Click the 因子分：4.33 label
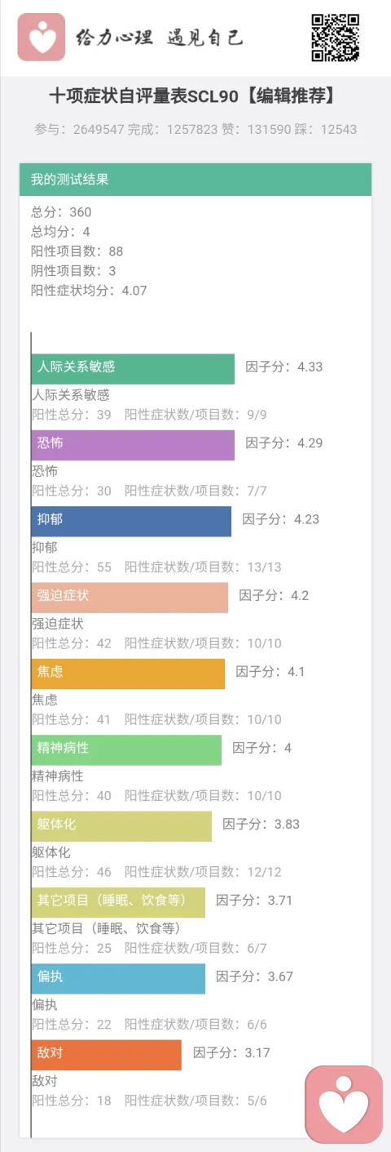The width and height of the screenshot is (391, 1152). pos(284,367)
